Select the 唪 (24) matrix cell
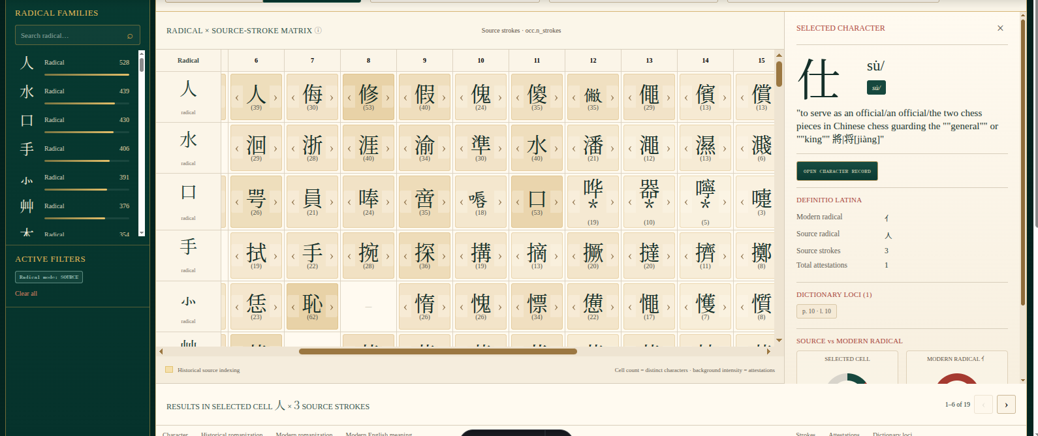The height and width of the screenshot is (436, 1038). [x=368, y=202]
